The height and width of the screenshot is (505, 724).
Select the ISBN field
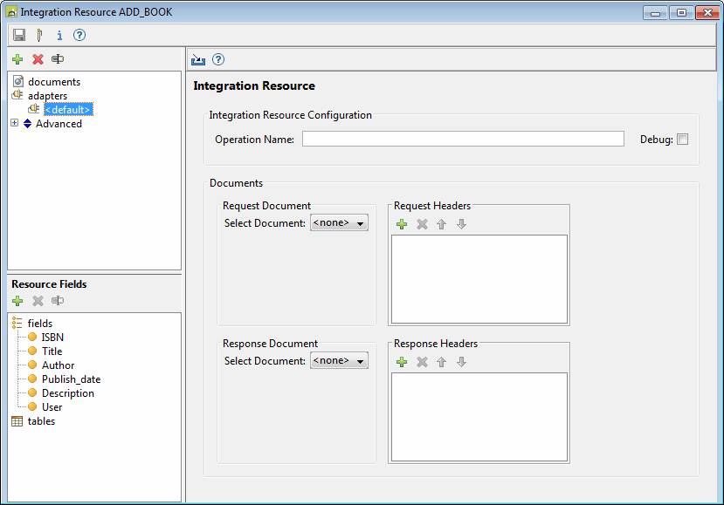point(52,338)
